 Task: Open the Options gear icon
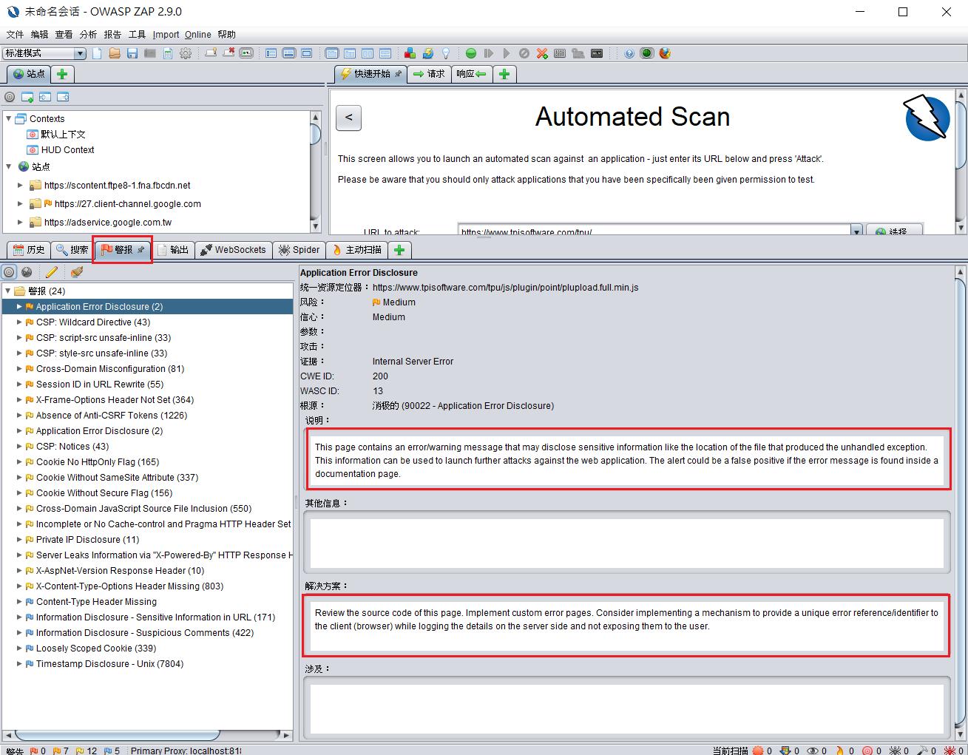coord(186,53)
